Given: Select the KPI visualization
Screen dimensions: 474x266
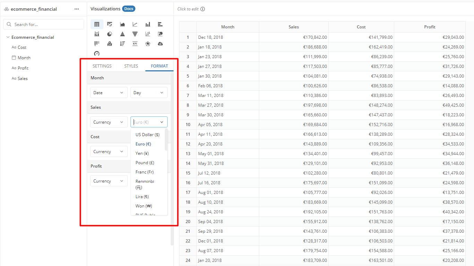Looking at the screenshot, I should pyautogui.click(x=135, y=43).
